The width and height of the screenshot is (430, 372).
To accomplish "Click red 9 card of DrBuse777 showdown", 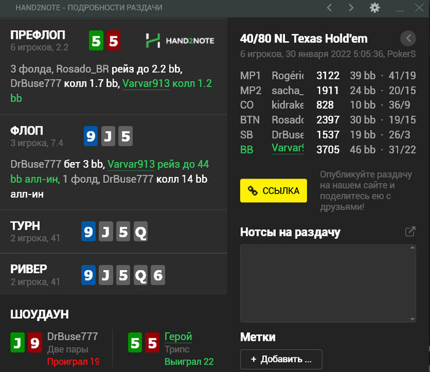I will (35, 343).
